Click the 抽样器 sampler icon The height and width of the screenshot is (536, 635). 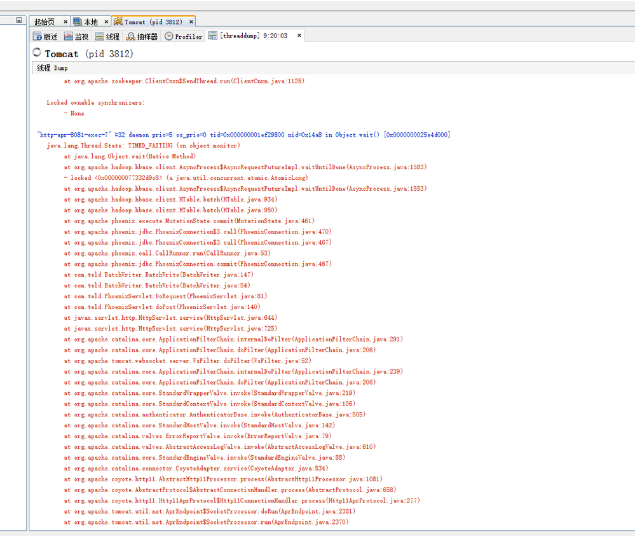pyautogui.click(x=130, y=36)
